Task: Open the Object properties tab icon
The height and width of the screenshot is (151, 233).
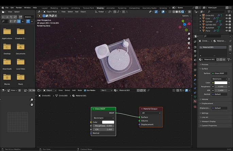Action: pos(195,75)
